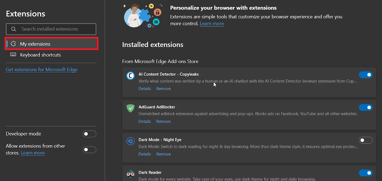The image size is (382, 181).
Task: Click the Search installed extensions field
Action: tap(51, 29)
